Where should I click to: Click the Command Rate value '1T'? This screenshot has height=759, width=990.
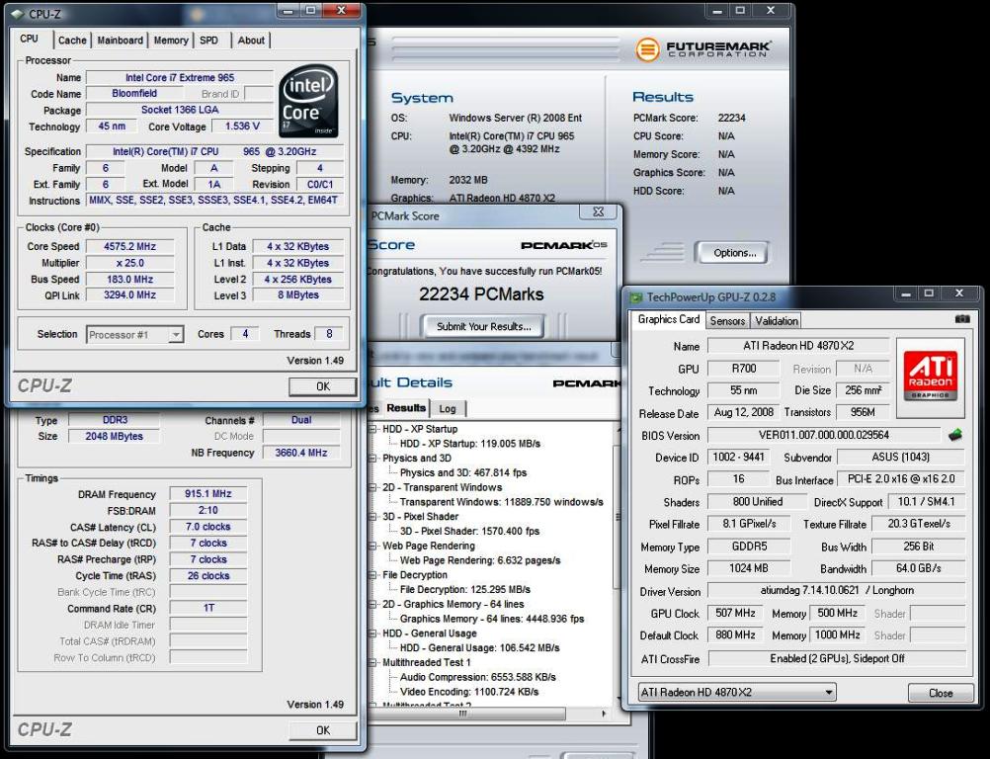coord(208,608)
